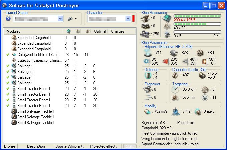This screenshot has width=227, height=150.
Task: Click the capacitor recharge icon
Action: pos(202,75)
